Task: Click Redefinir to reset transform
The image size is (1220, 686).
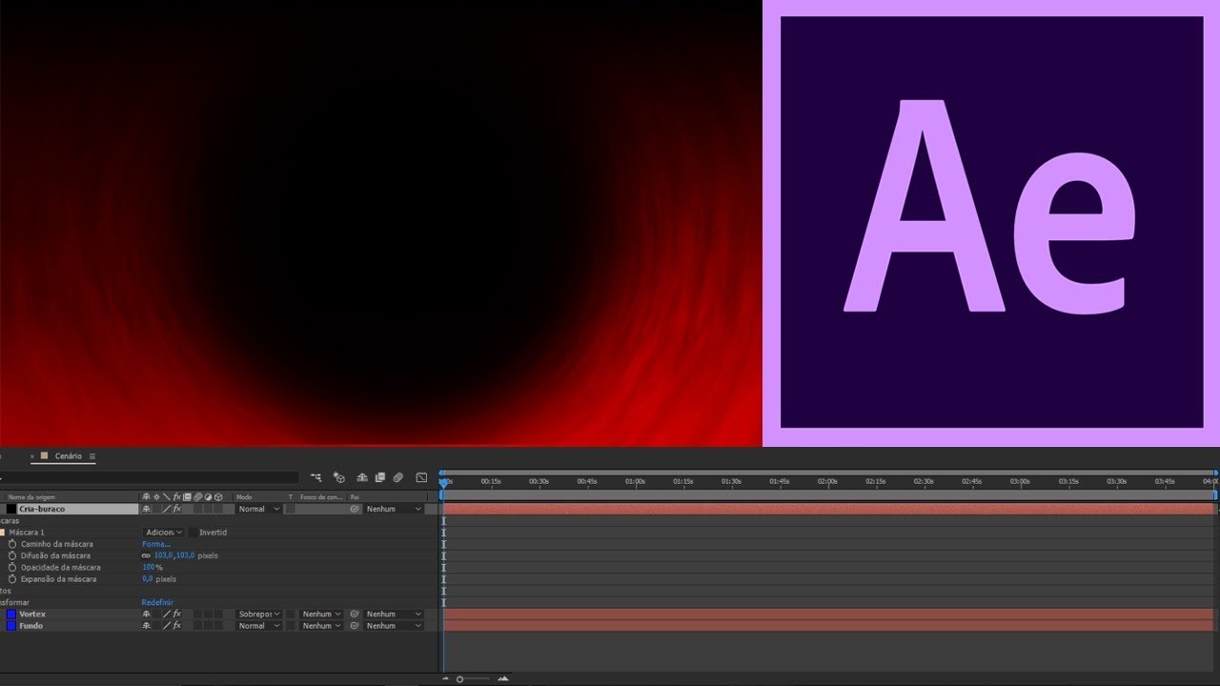Action: tap(157, 602)
